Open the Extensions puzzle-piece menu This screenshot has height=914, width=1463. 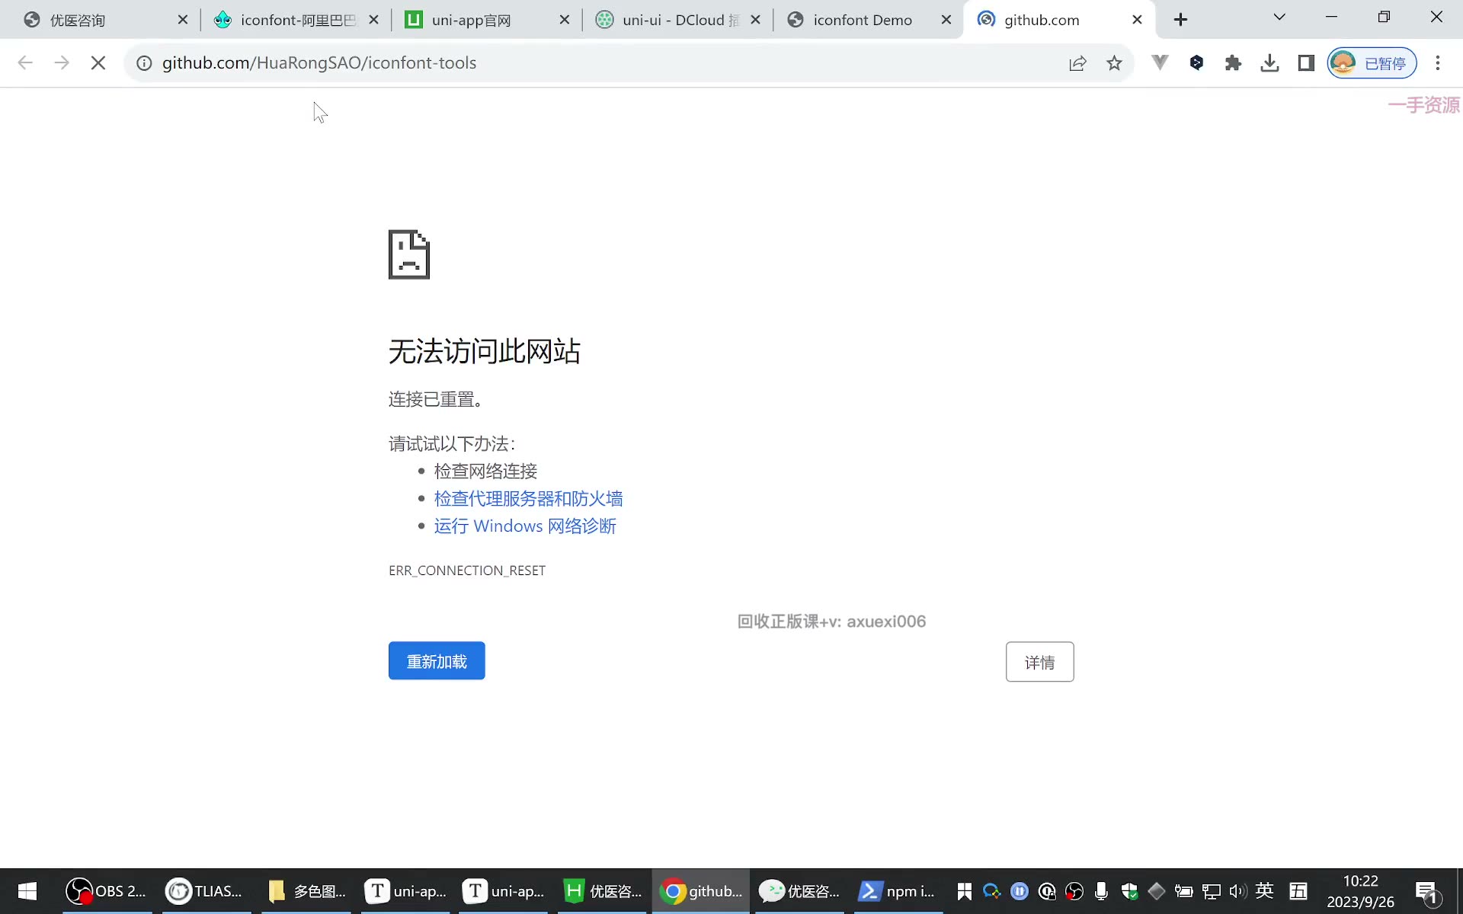[x=1233, y=63]
